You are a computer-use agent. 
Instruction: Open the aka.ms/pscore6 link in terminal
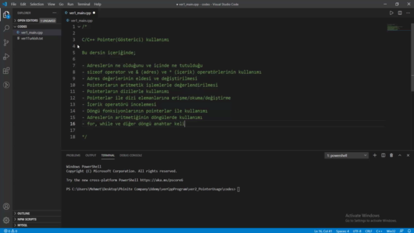click(x=161, y=180)
